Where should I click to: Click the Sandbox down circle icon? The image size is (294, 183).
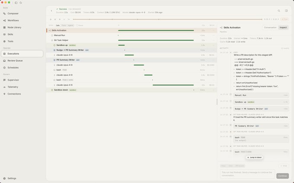(52, 90)
